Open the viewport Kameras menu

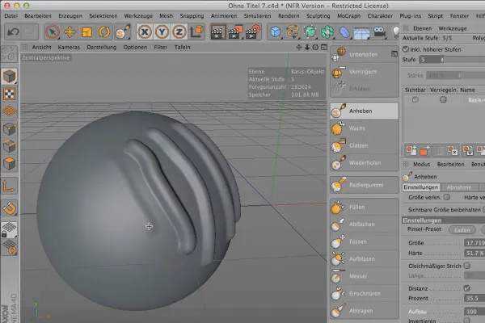pos(69,48)
